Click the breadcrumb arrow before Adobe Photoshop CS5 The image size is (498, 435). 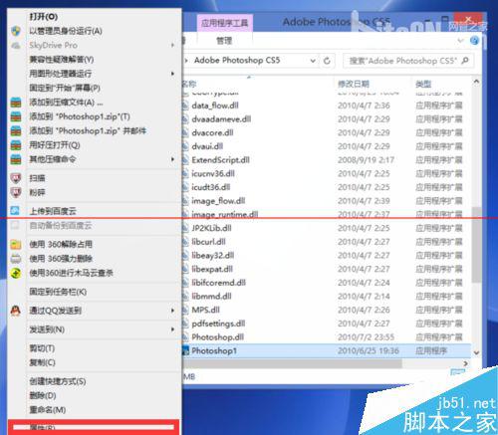click(186, 61)
